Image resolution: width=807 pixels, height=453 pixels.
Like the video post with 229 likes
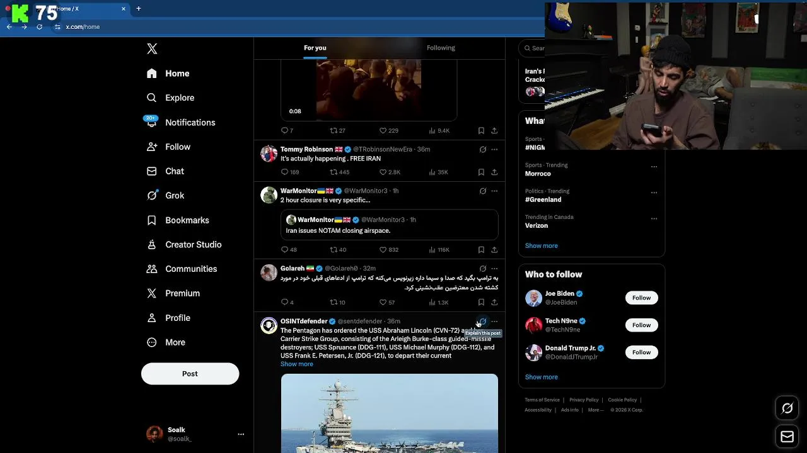click(x=389, y=131)
